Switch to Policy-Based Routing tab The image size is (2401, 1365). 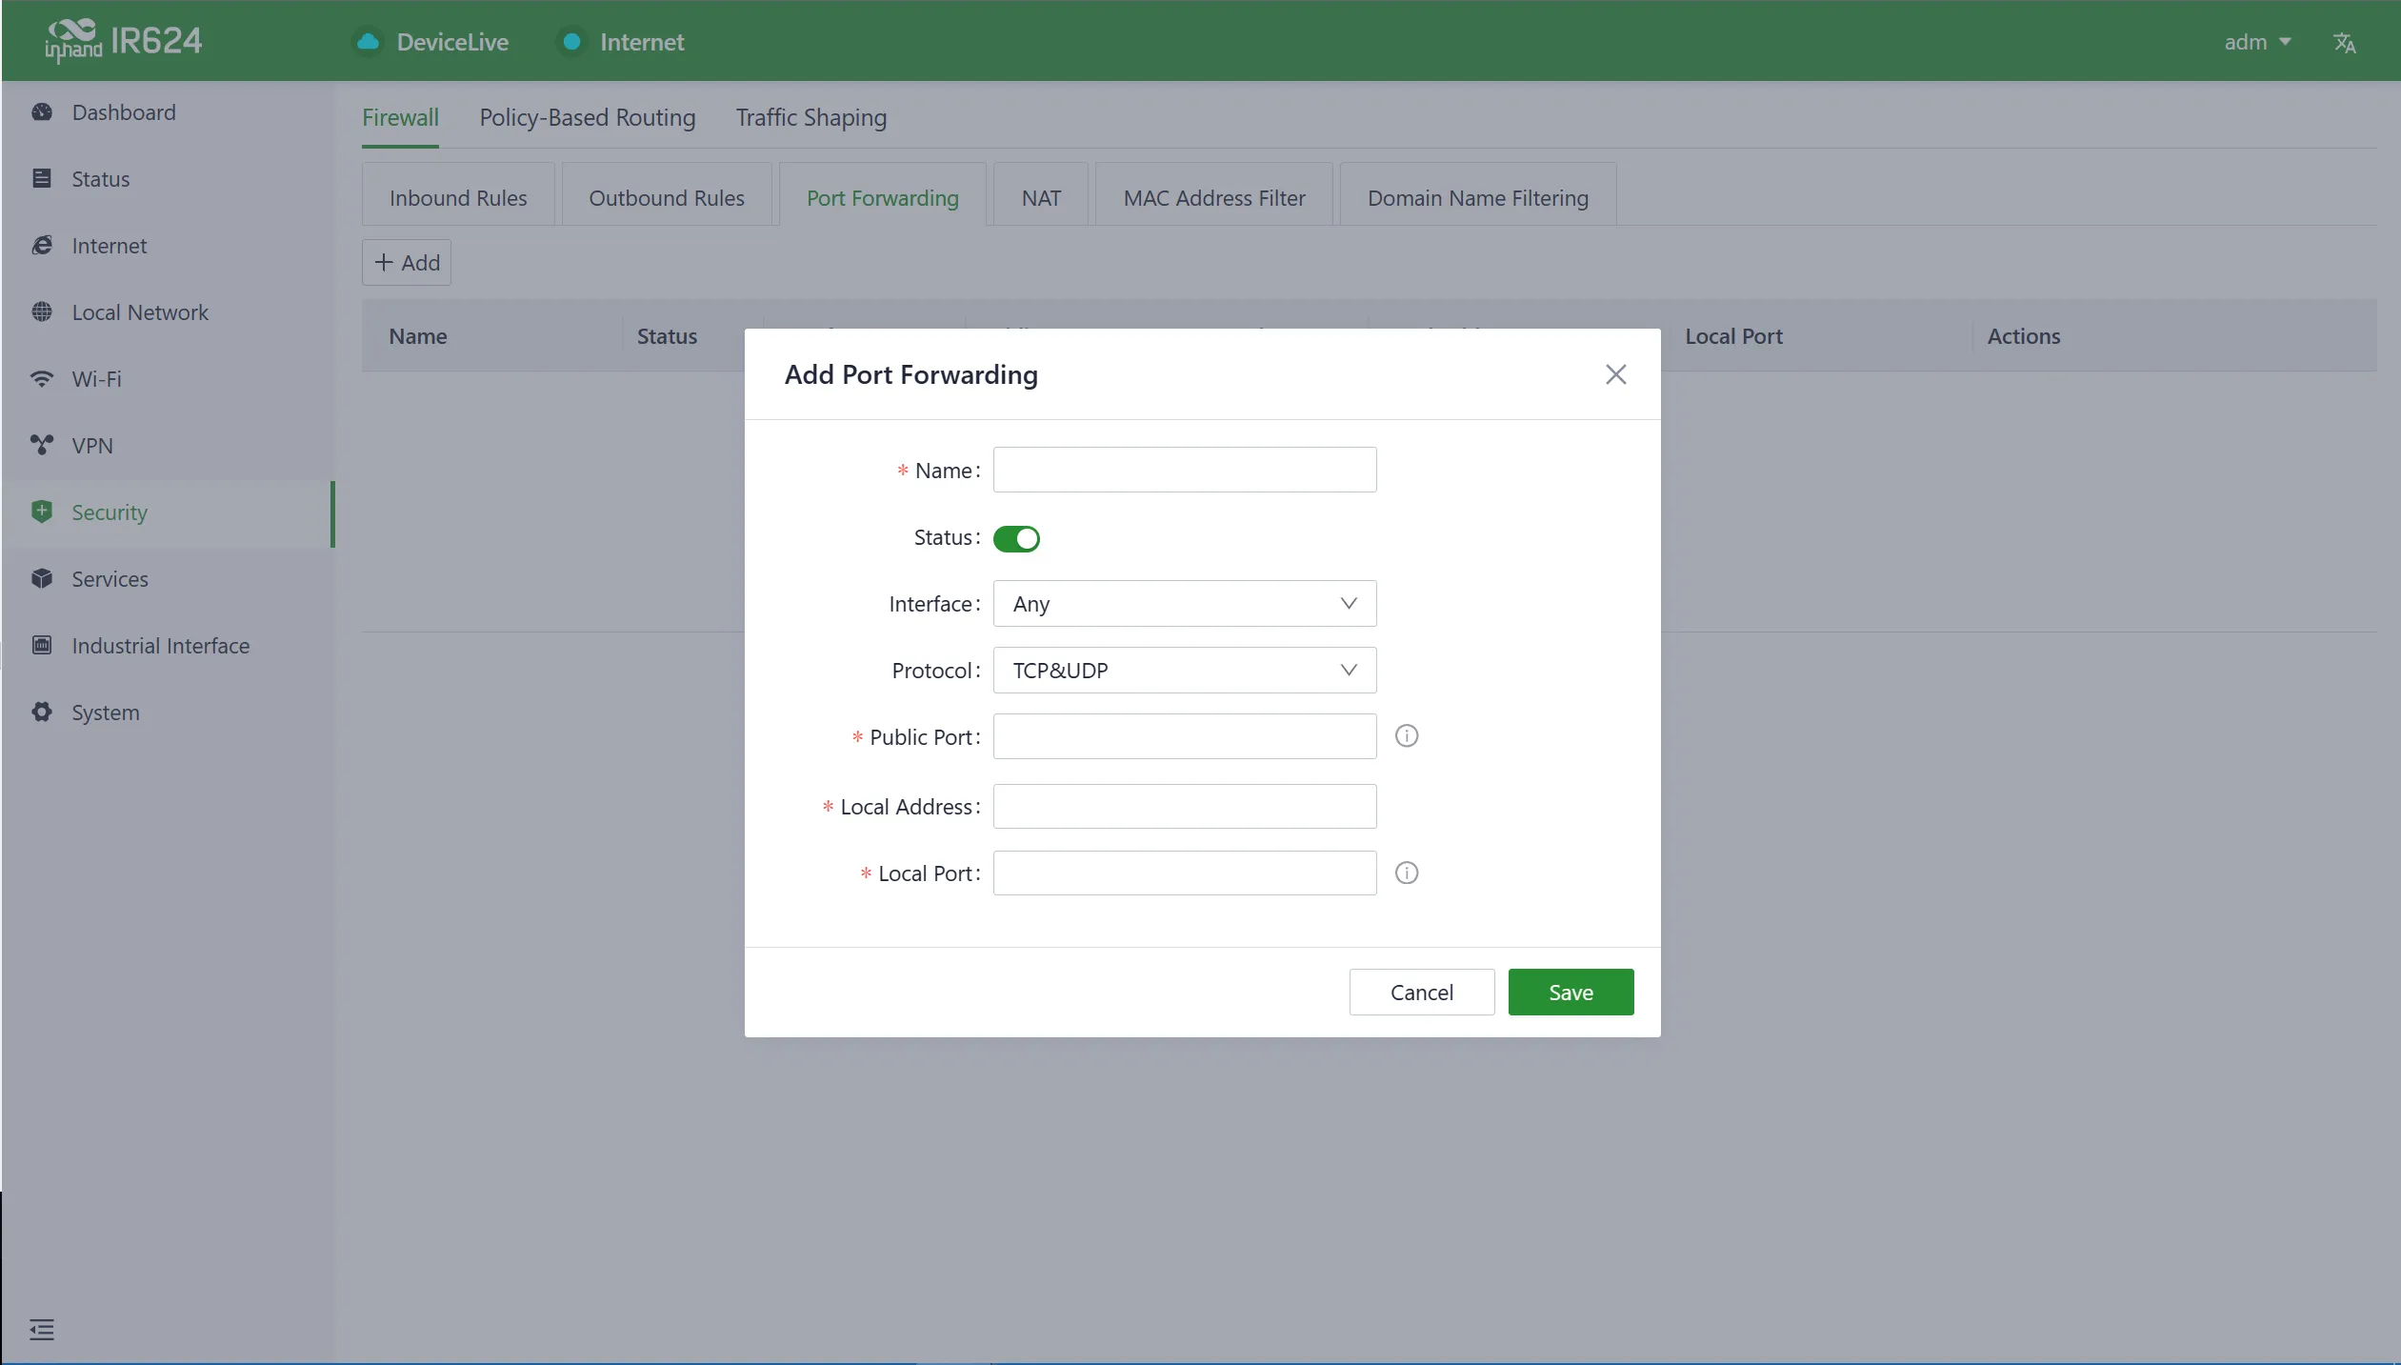point(588,118)
